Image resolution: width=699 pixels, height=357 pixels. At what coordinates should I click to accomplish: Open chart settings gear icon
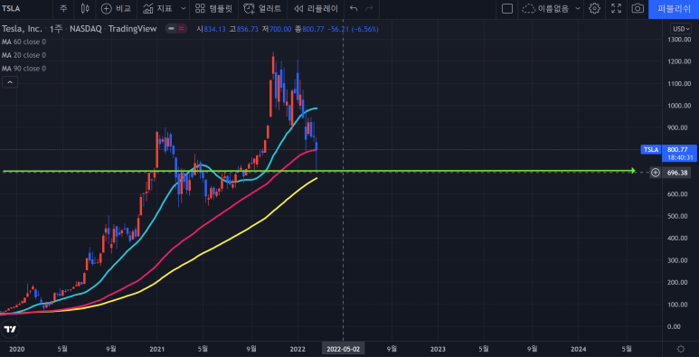594,8
